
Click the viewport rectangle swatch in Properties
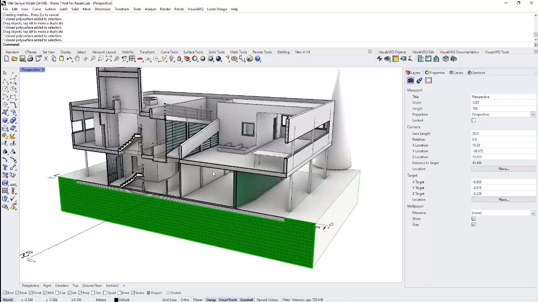429,81
